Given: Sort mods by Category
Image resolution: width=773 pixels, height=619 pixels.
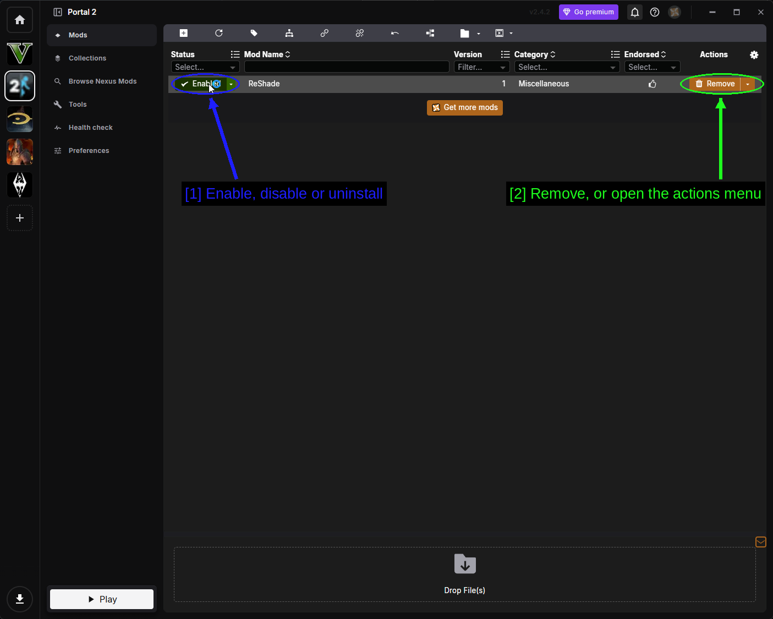Looking at the screenshot, I should 535,54.
